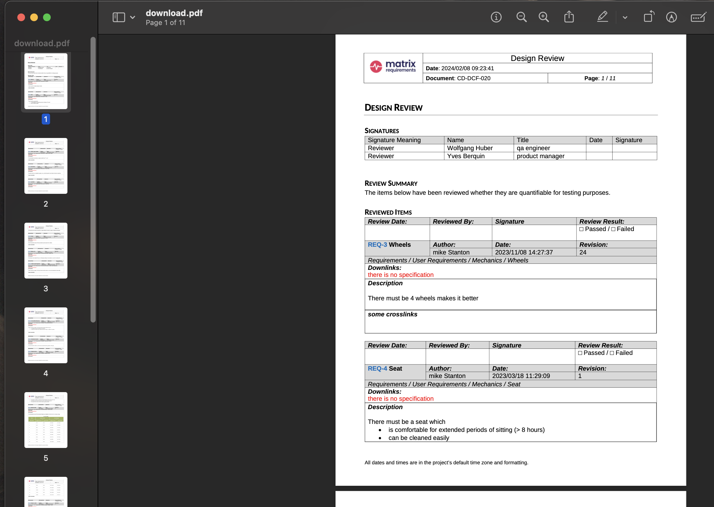
Task: Click the 'some crosslinks' label
Action: tap(392, 314)
